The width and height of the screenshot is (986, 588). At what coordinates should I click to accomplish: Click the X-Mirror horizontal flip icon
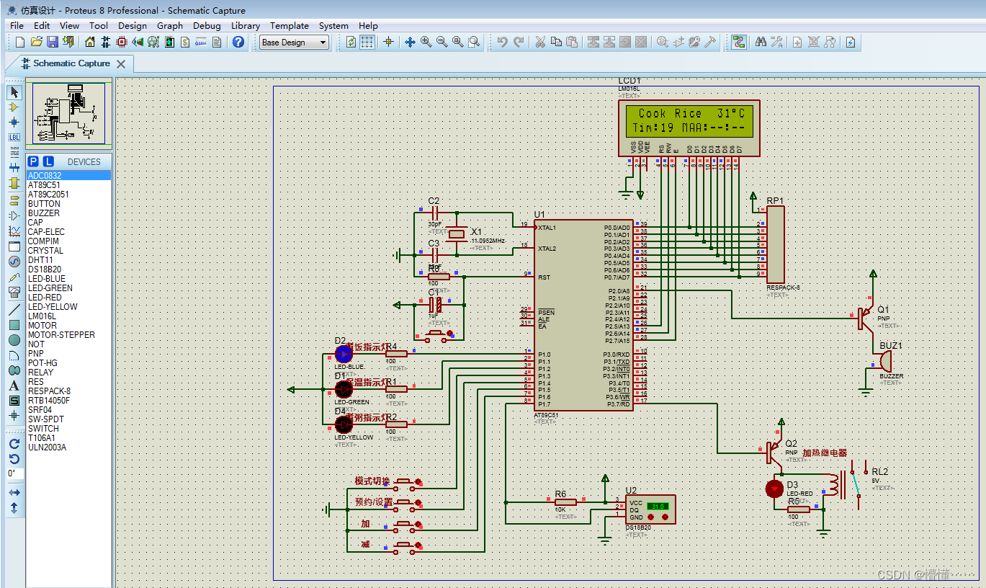point(14,492)
